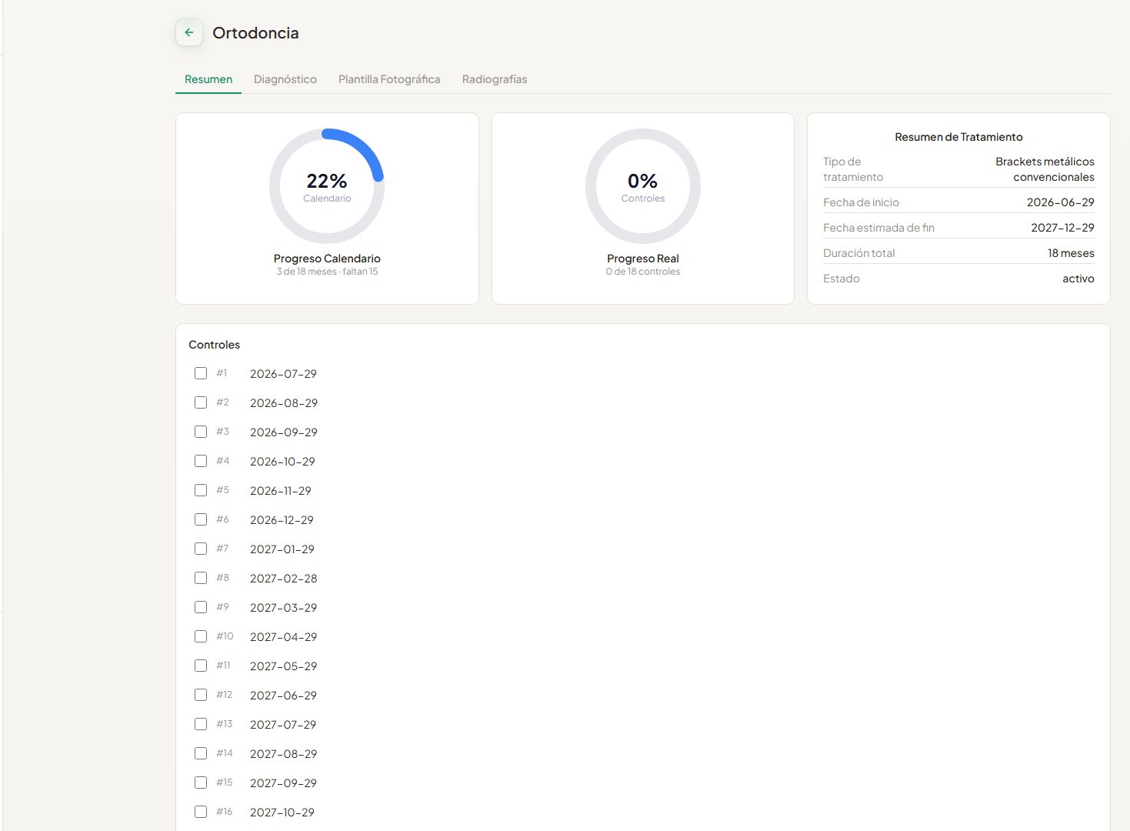Click the "Controles" section heading
Image resolution: width=1130 pixels, height=831 pixels.
pyautogui.click(x=214, y=345)
